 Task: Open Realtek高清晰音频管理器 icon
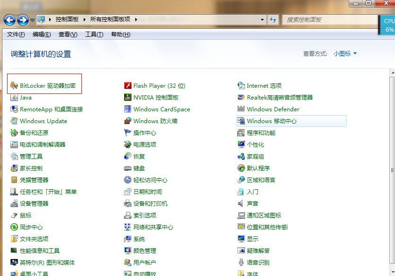tap(241, 98)
